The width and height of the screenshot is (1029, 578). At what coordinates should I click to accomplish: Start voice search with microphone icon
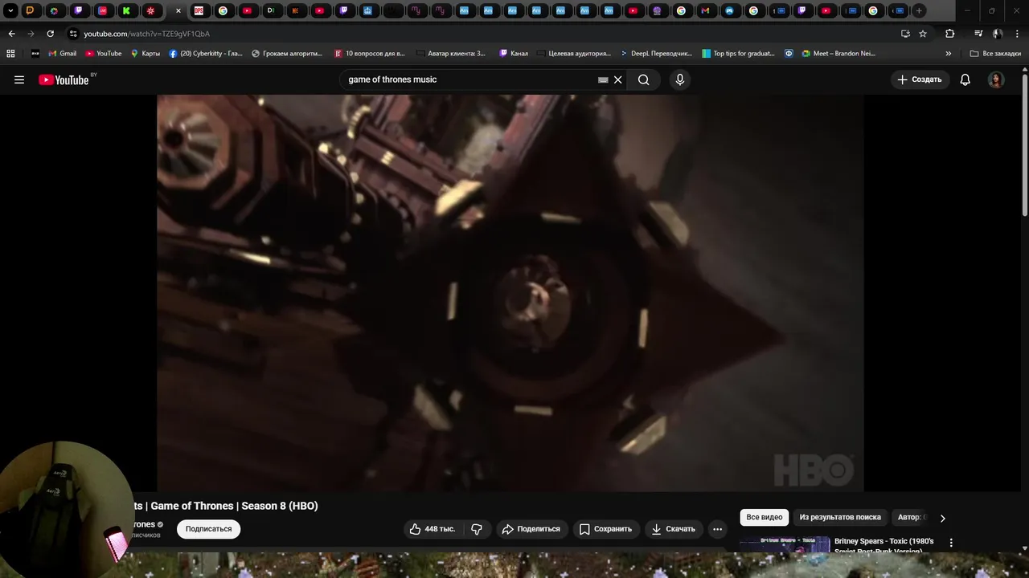click(x=680, y=79)
